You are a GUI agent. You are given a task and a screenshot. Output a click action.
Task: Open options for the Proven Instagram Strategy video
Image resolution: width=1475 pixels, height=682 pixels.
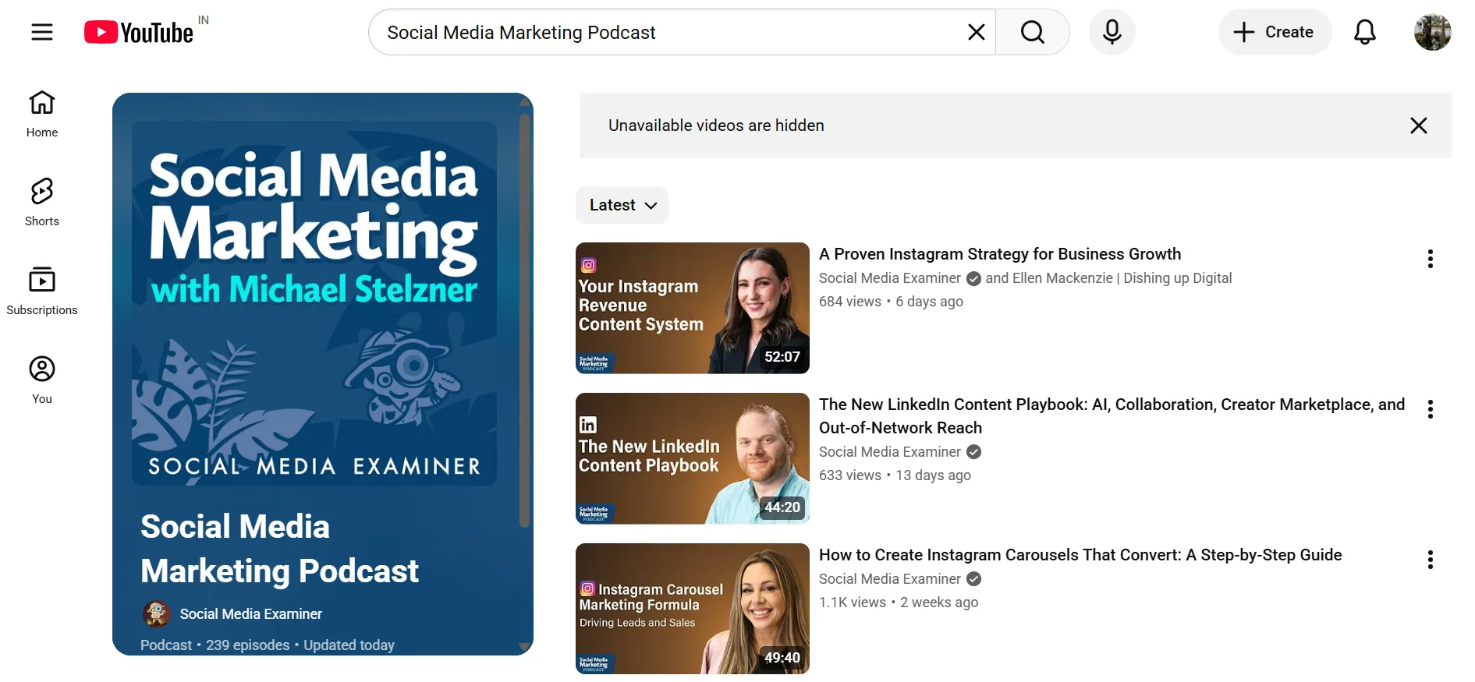[x=1430, y=259]
